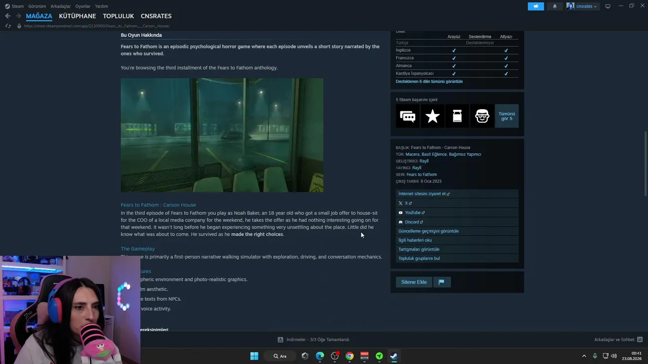The width and height of the screenshot is (648, 364).
Task: Click the 'Arkadaşlar ve Sohbet' label
Action: coord(614,340)
